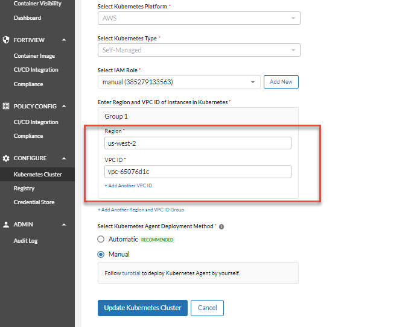Screen dimensions: 417x327
Task: Click info icon beside Deployment Method
Action: pyautogui.click(x=221, y=226)
